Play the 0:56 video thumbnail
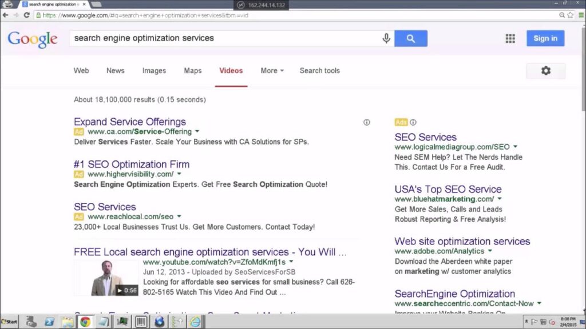This screenshot has height=329, width=586. [x=106, y=278]
